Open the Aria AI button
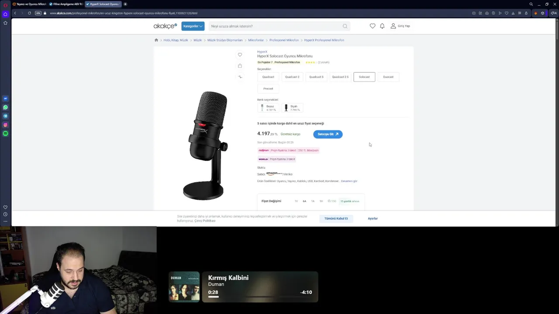 pyautogui.click(x=553, y=13)
